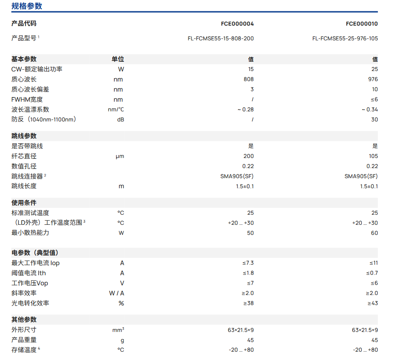Select product code FCE000004 column header
This screenshot has height=358, width=398.
[237, 24]
